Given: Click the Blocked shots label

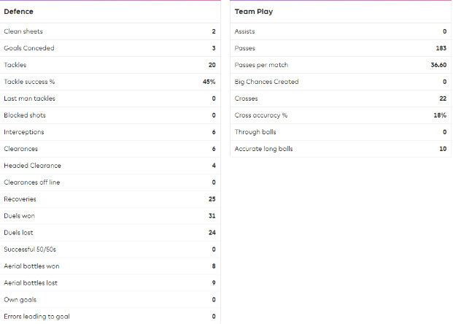Looking at the screenshot, I should 23,115.
